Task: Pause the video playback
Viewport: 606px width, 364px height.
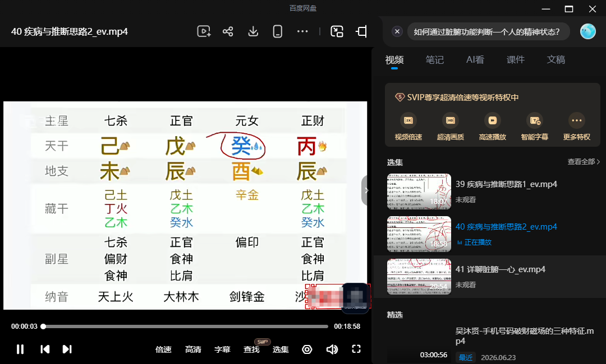Action: 20,349
